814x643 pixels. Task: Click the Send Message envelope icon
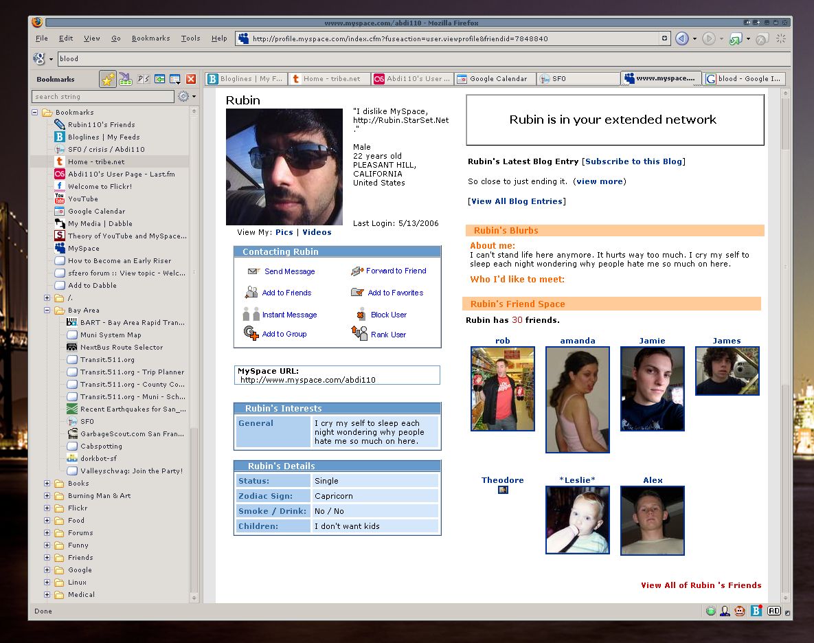tap(253, 271)
